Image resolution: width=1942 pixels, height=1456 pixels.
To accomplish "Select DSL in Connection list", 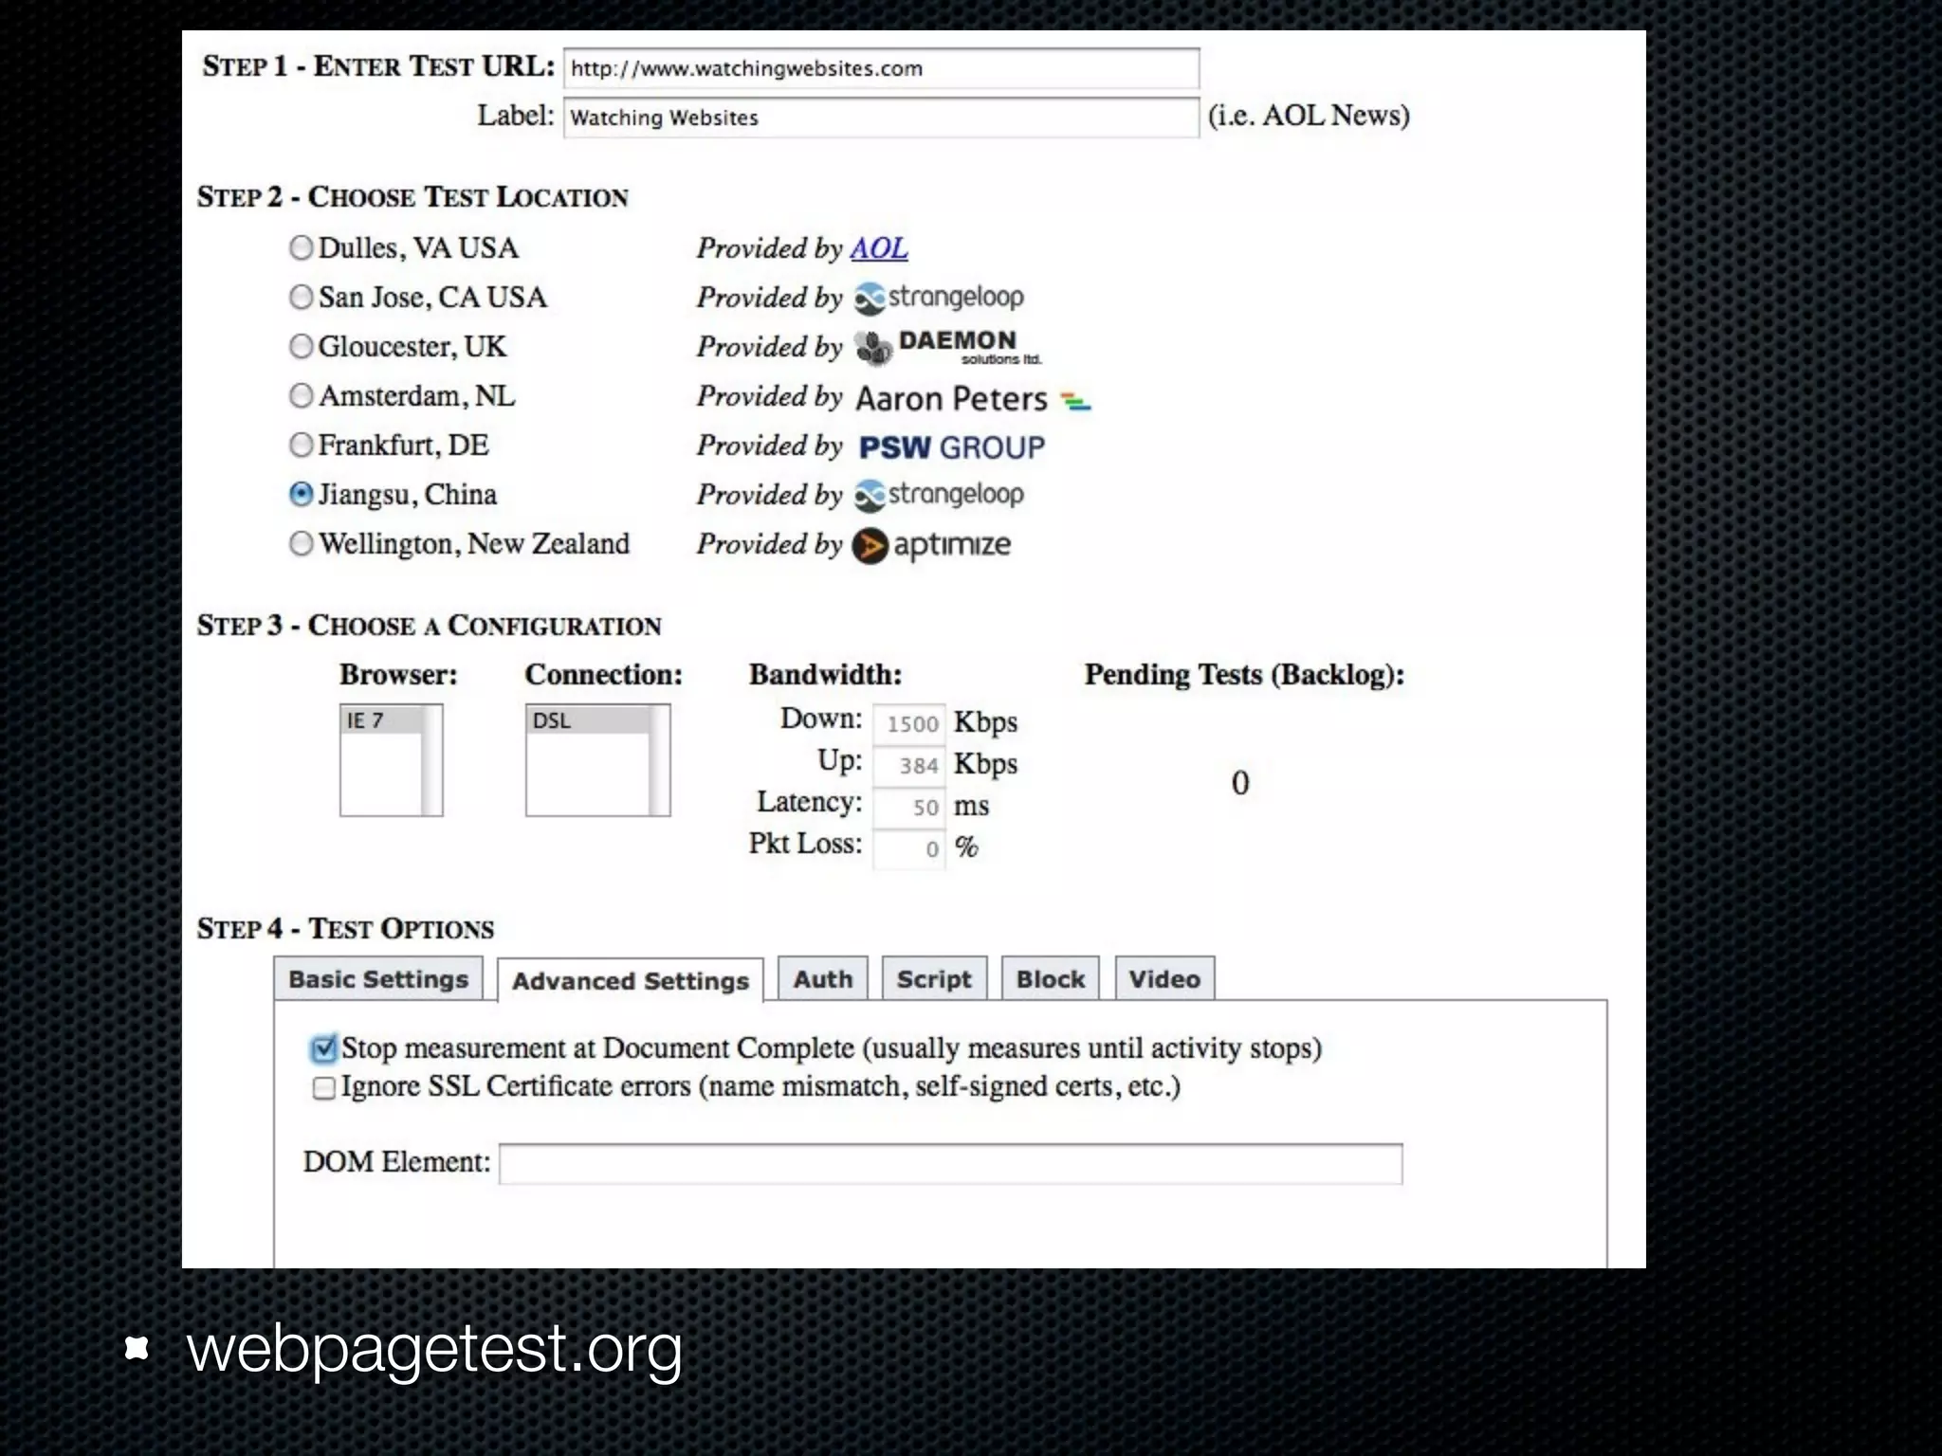I will (x=588, y=720).
